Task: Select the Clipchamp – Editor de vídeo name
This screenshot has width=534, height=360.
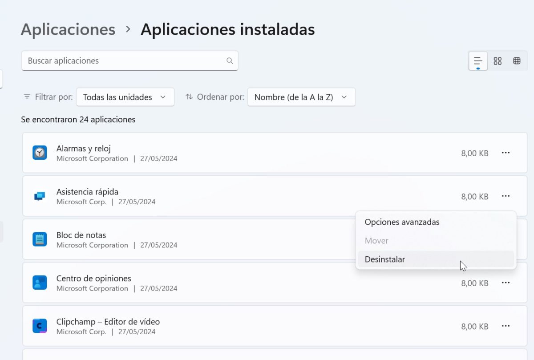Action: coord(108,322)
